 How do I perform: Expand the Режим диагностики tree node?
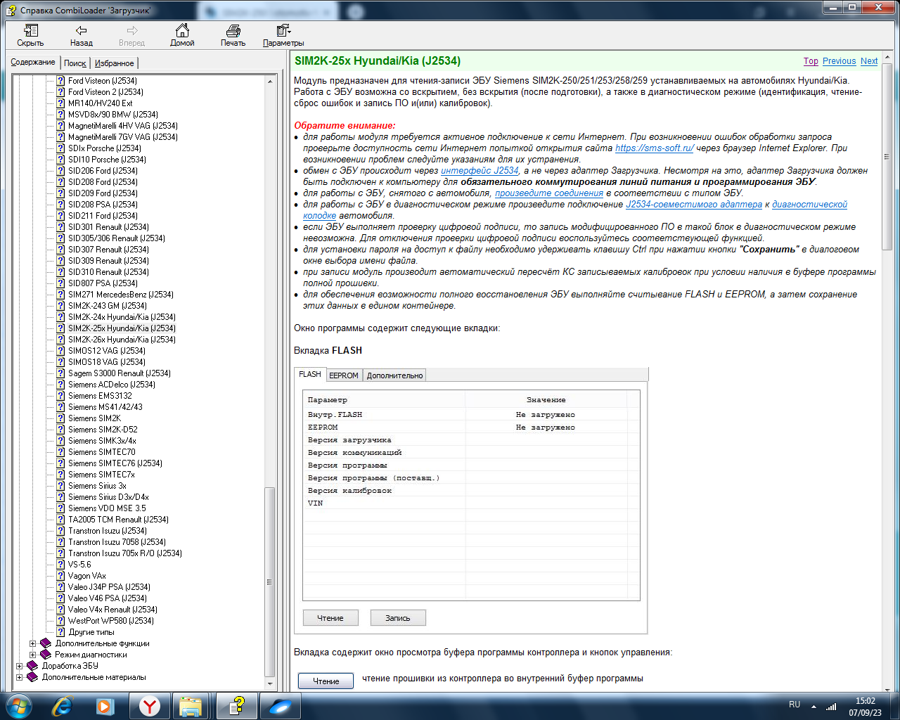click(32, 655)
